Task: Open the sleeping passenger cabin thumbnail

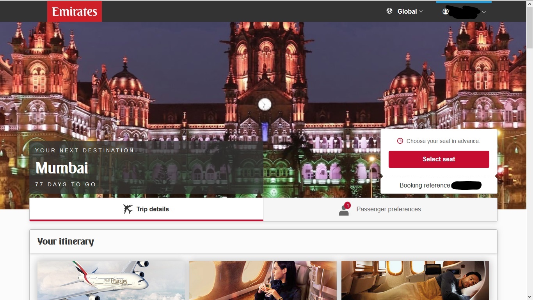Action: (x=415, y=280)
